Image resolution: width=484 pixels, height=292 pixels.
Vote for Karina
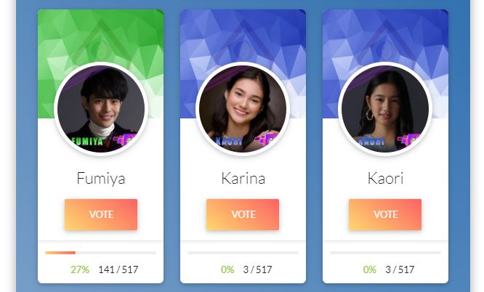point(243,214)
